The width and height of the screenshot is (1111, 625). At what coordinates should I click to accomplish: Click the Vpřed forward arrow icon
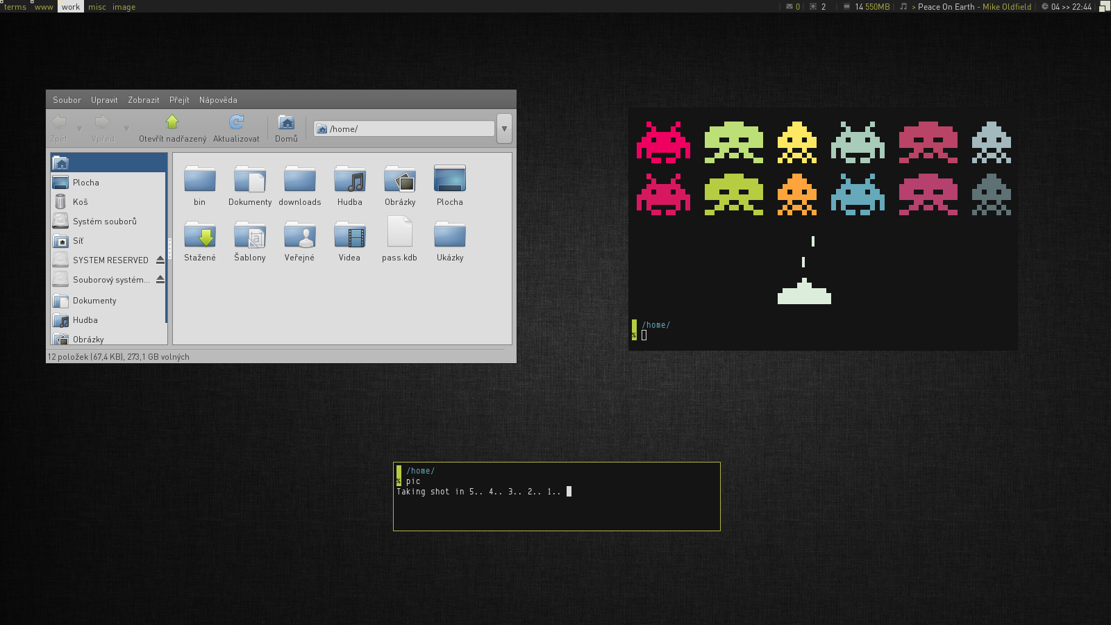point(102,122)
